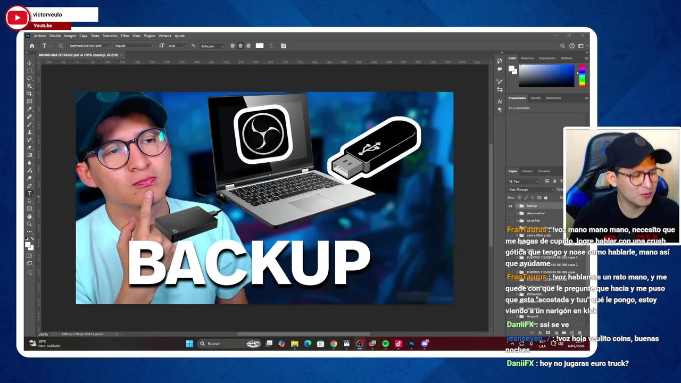Open Google Chrome from the taskbar
681x383 pixels.
coord(334,344)
